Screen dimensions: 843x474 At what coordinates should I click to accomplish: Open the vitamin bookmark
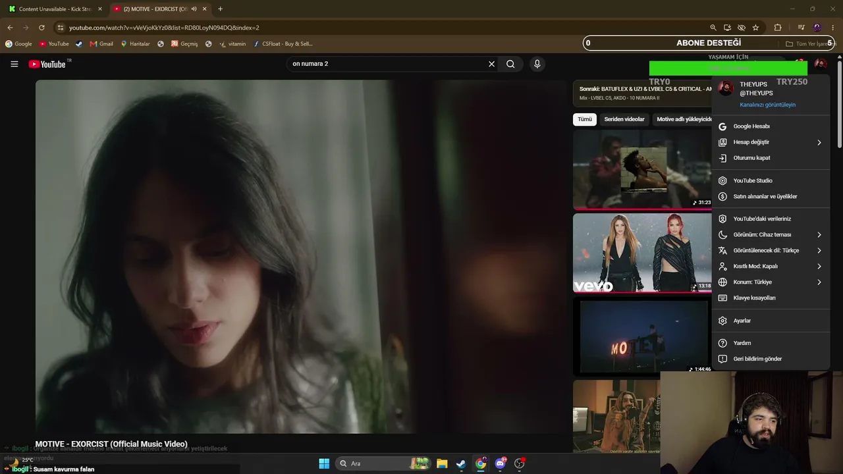232,44
